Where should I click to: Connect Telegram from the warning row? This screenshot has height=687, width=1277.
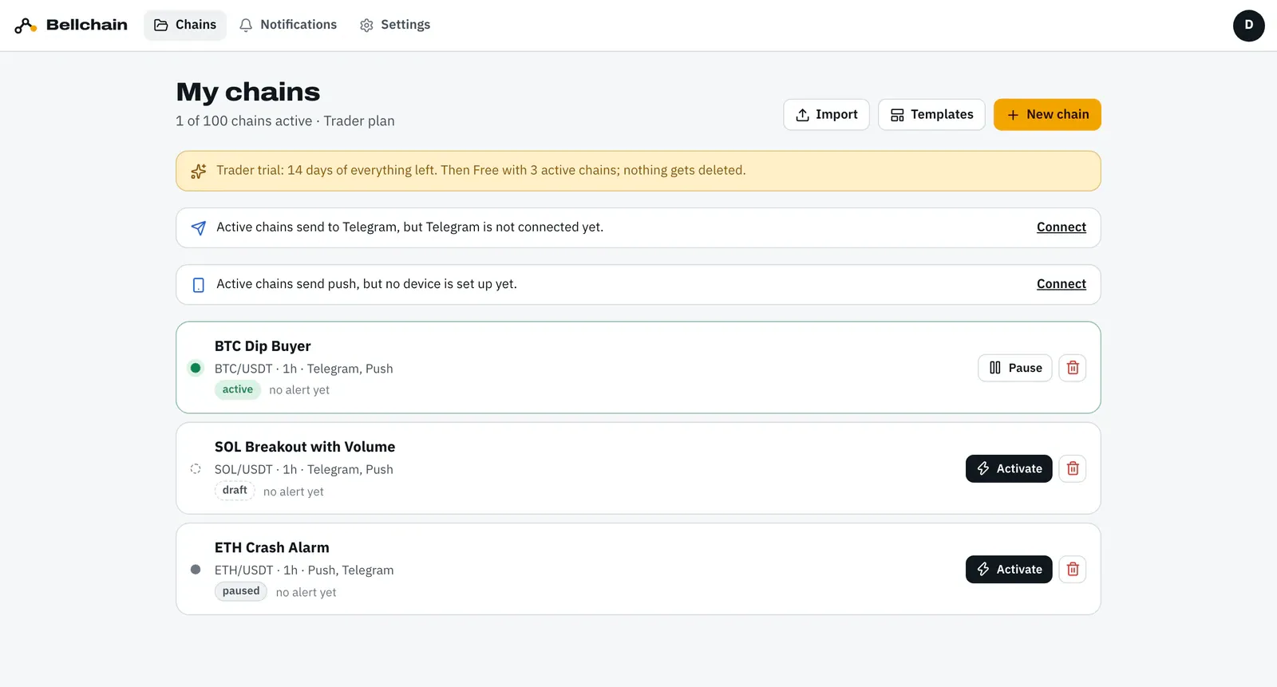(1062, 227)
